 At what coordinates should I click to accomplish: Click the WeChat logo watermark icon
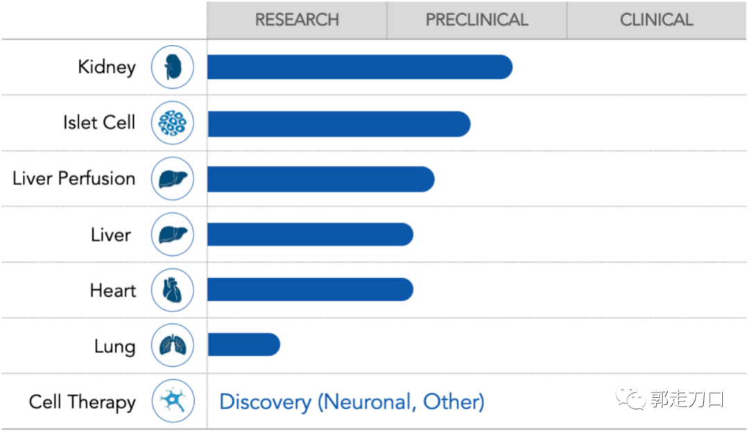(x=630, y=399)
